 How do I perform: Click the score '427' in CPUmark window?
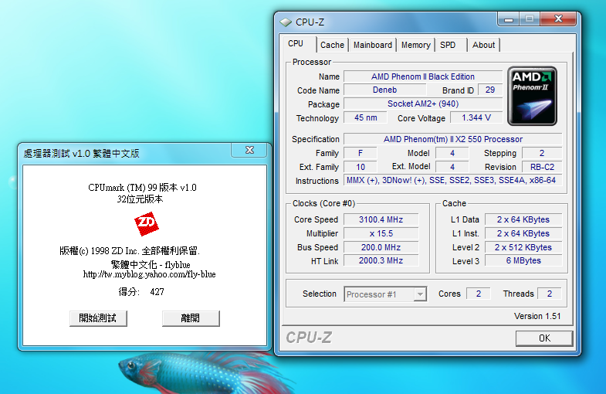click(157, 292)
